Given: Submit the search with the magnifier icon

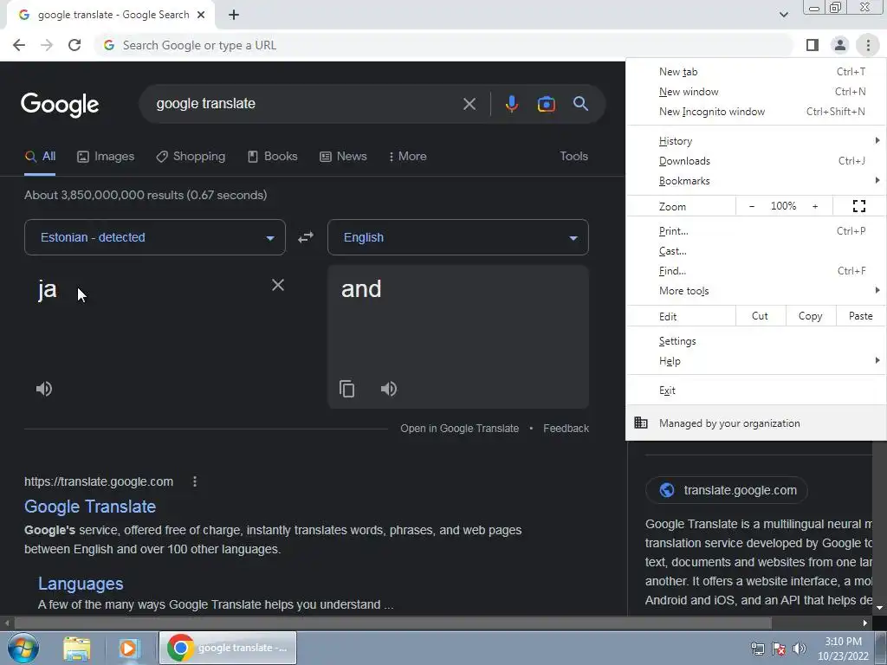Looking at the screenshot, I should [x=580, y=104].
